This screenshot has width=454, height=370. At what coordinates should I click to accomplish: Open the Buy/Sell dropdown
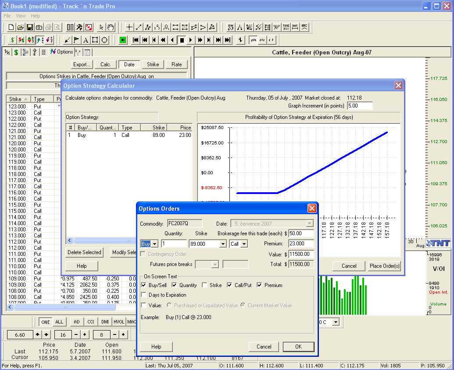point(154,244)
